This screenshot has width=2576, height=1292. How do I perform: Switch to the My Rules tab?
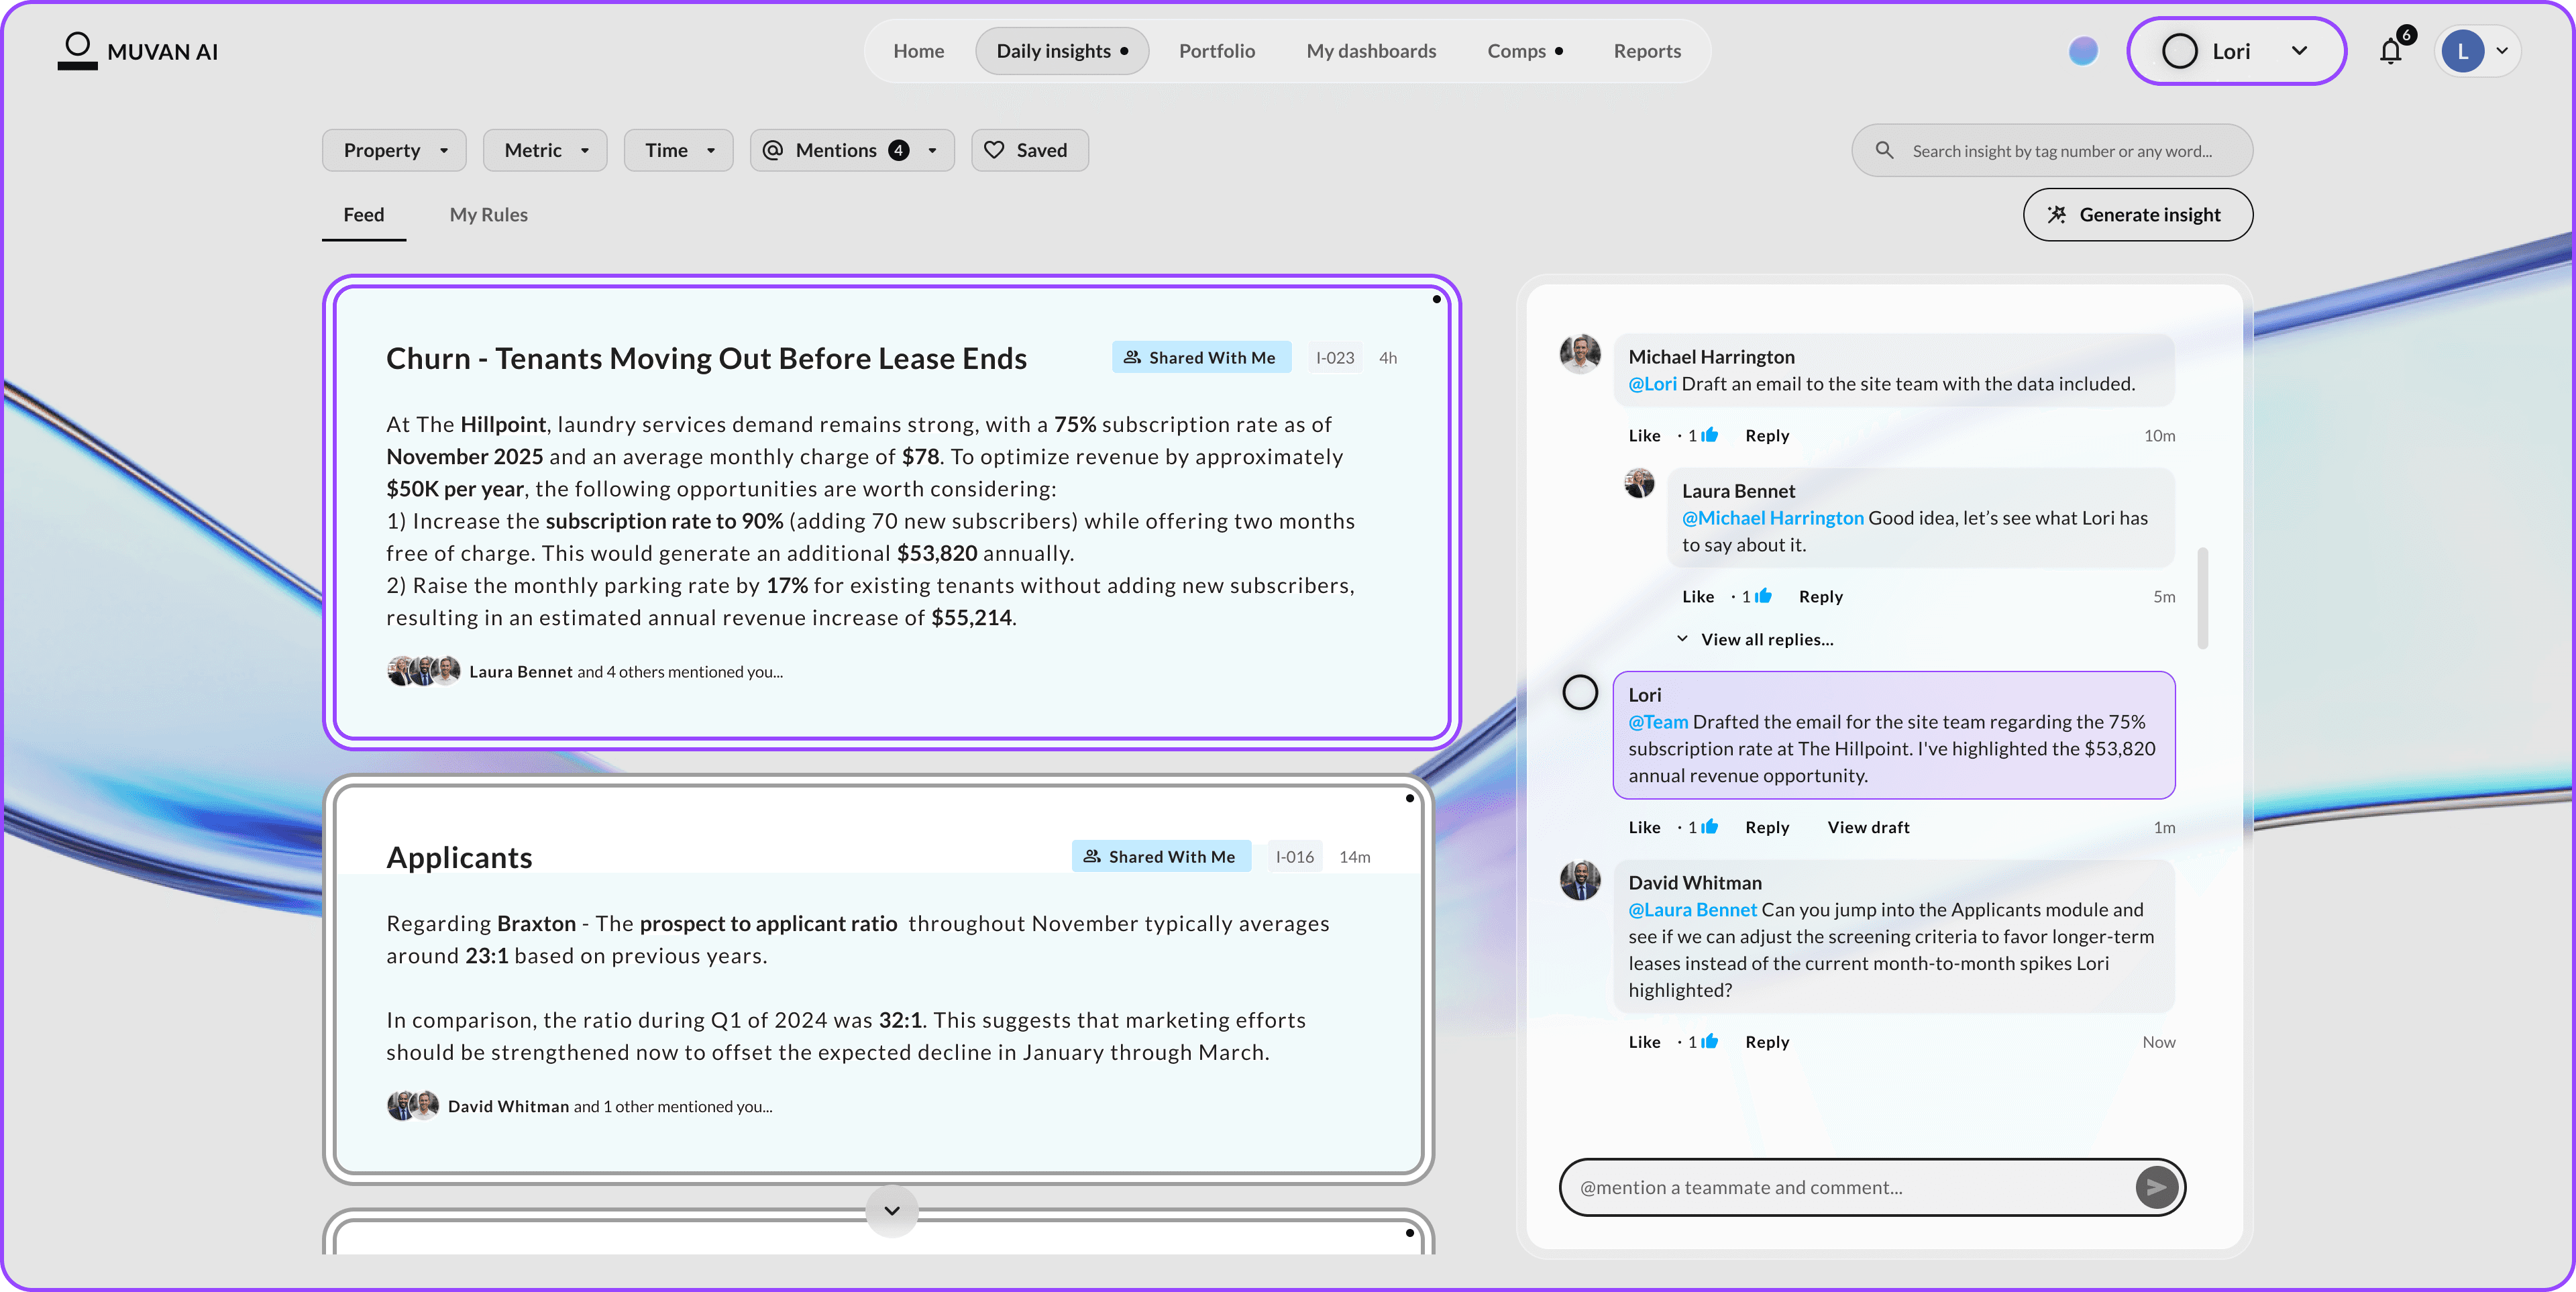488,215
